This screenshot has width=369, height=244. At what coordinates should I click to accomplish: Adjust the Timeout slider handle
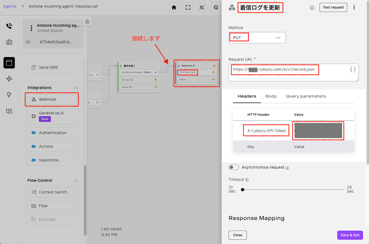coord(243,190)
